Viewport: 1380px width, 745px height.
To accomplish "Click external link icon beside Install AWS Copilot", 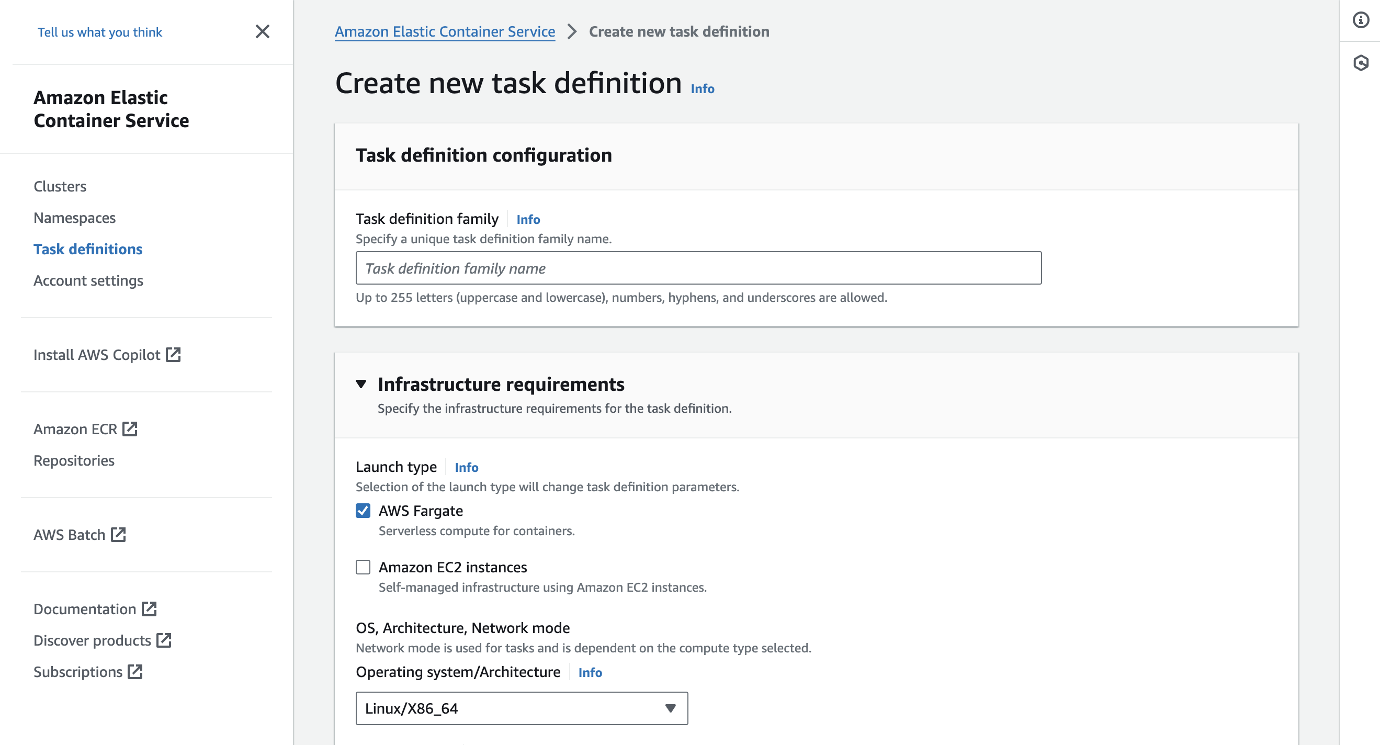I will [x=173, y=355].
